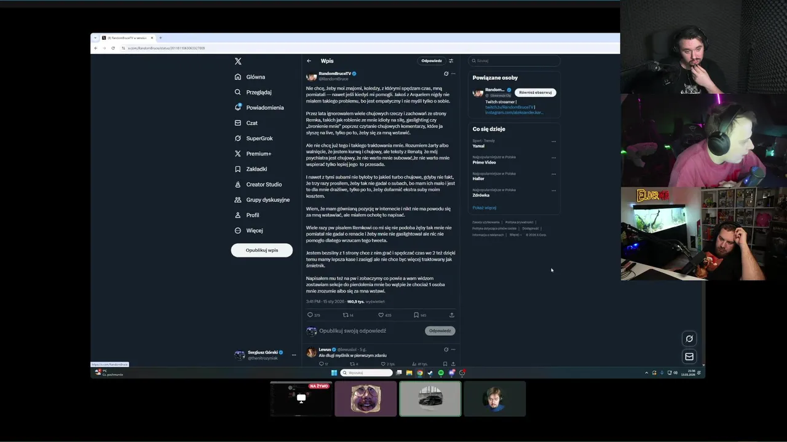
Task: Open Grupy dyskusyjne communities
Action: [x=262, y=200]
